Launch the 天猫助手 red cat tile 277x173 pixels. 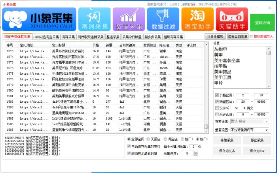point(231,19)
